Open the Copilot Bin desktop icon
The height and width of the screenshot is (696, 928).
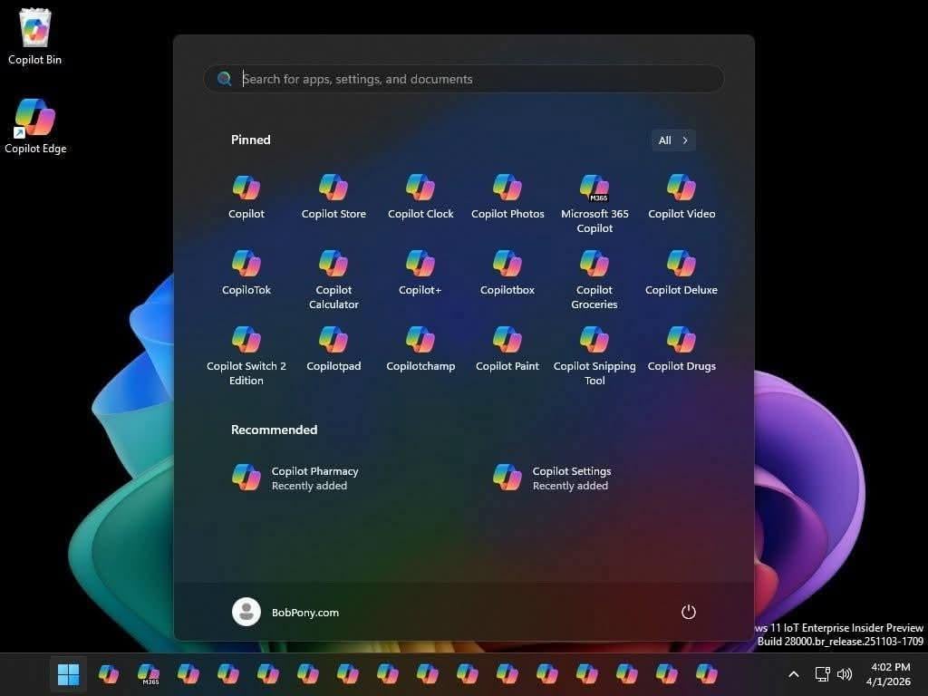(x=35, y=36)
